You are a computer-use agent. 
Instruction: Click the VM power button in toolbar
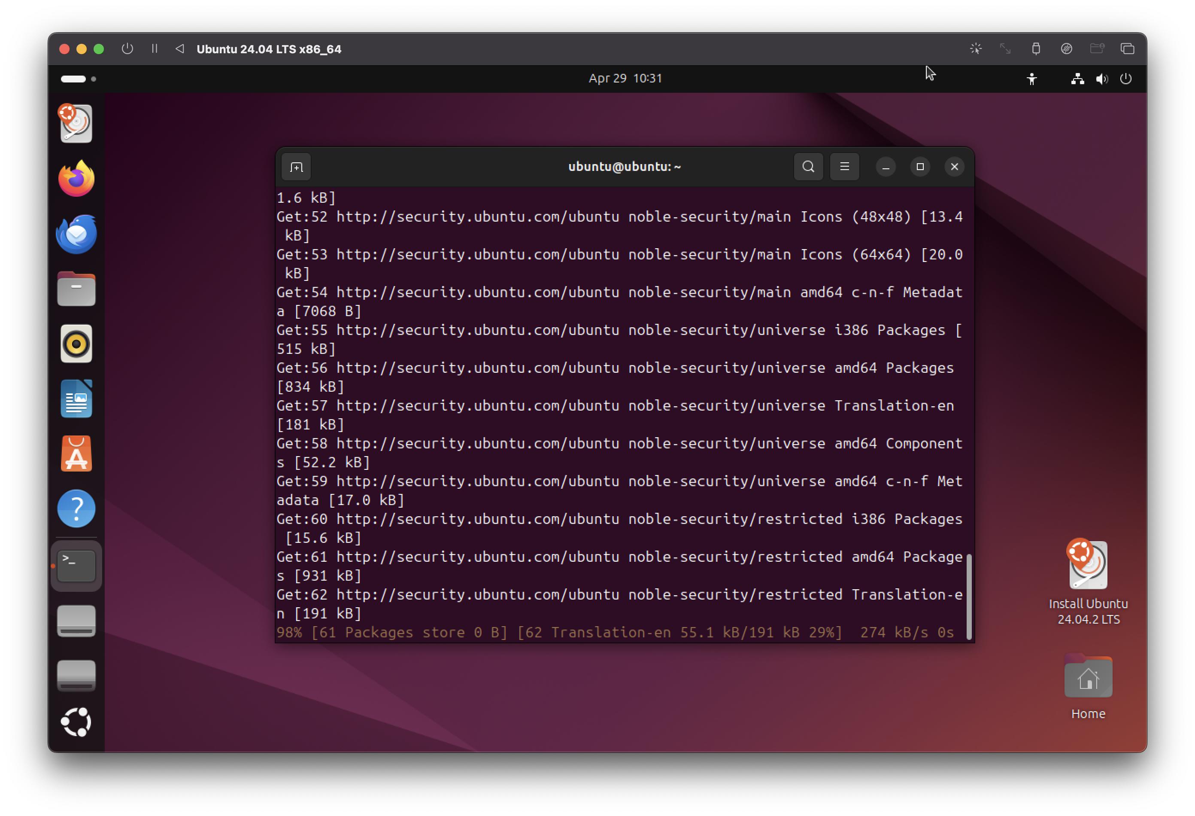[x=127, y=49]
